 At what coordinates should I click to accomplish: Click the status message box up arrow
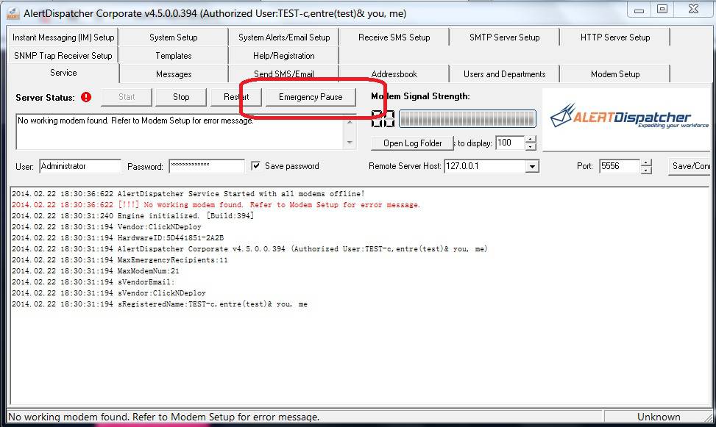(350, 122)
